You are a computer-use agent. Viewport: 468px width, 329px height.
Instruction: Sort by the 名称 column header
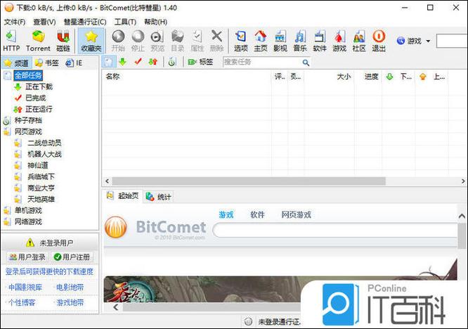[x=113, y=77]
